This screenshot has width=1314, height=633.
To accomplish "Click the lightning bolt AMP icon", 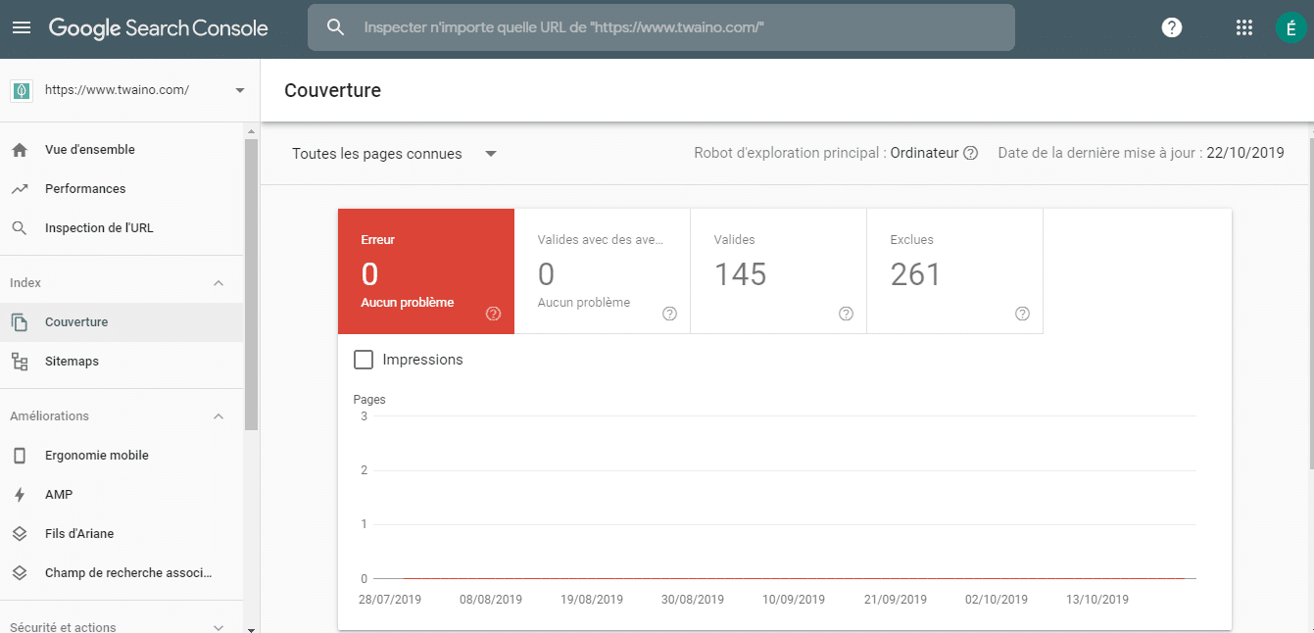I will 20,495.
